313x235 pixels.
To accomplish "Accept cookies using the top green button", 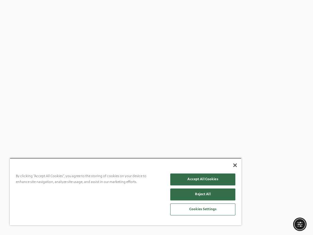I will 203,179.
